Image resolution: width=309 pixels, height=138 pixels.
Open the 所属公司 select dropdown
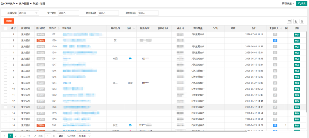pyautogui.click(x=29, y=13)
